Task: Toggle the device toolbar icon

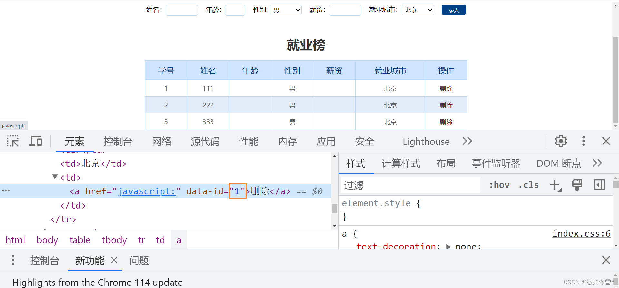Action: (x=35, y=141)
